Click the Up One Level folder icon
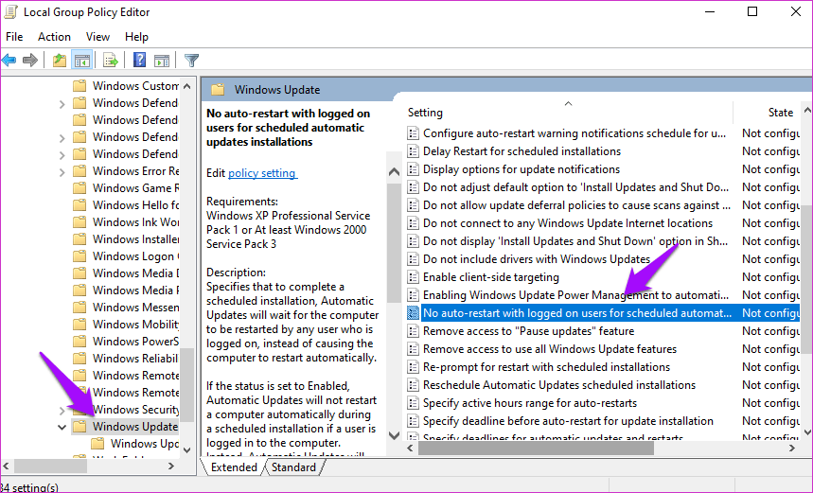 tap(60, 61)
